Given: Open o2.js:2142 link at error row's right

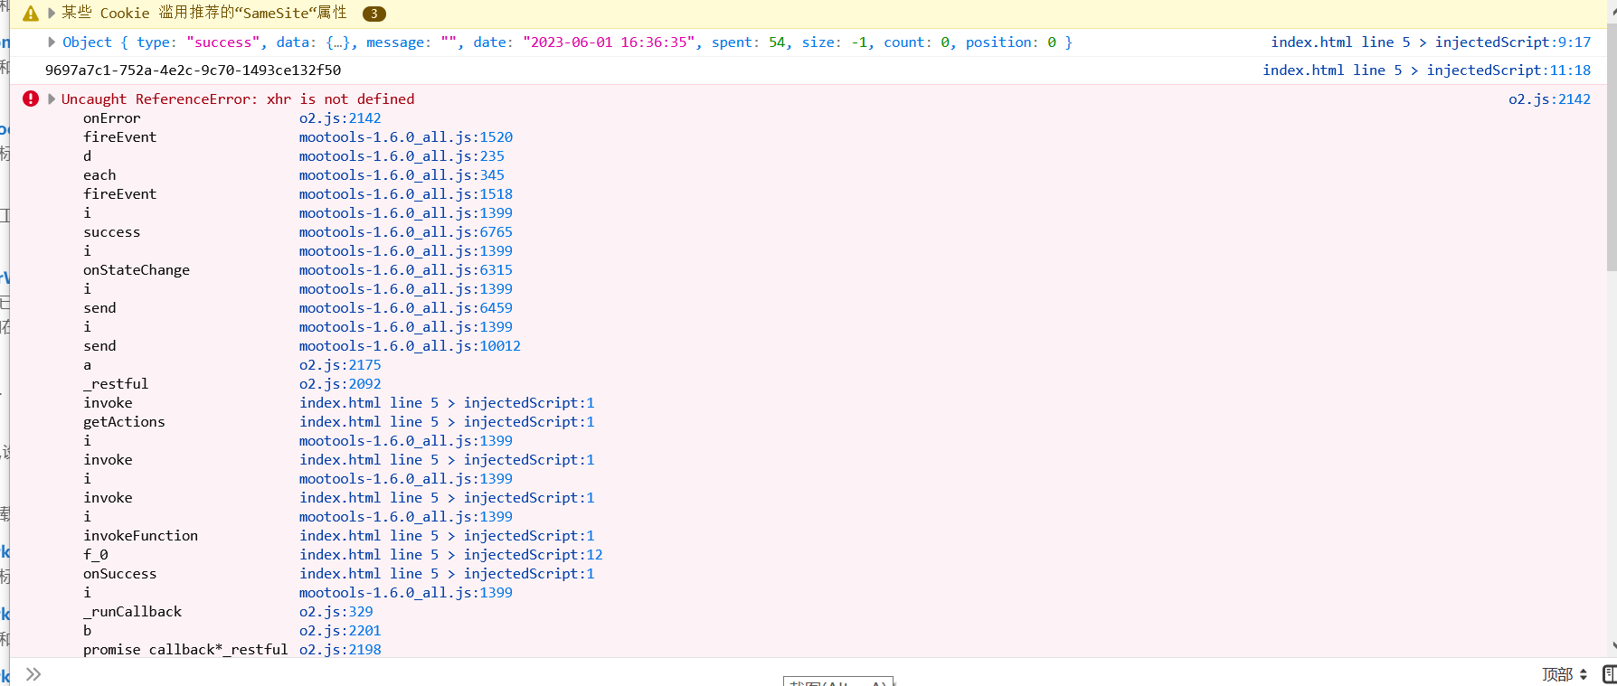Looking at the screenshot, I should [x=1549, y=99].
